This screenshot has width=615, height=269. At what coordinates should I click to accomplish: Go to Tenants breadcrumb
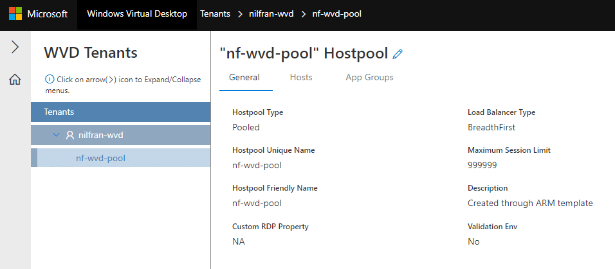tap(215, 14)
